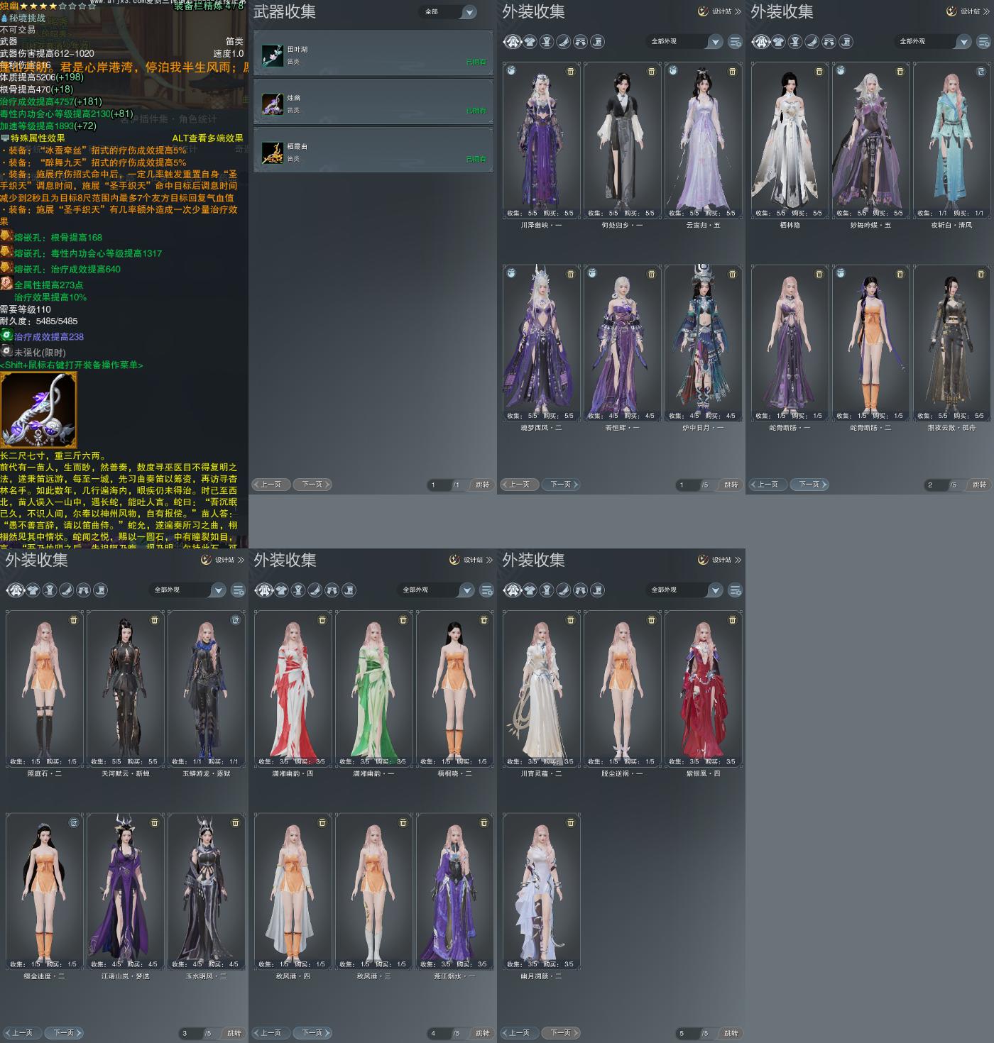Click the corner icon on 玉蟒游龙·逐狱 card
The image size is (994, 1043).
point(236,620)
